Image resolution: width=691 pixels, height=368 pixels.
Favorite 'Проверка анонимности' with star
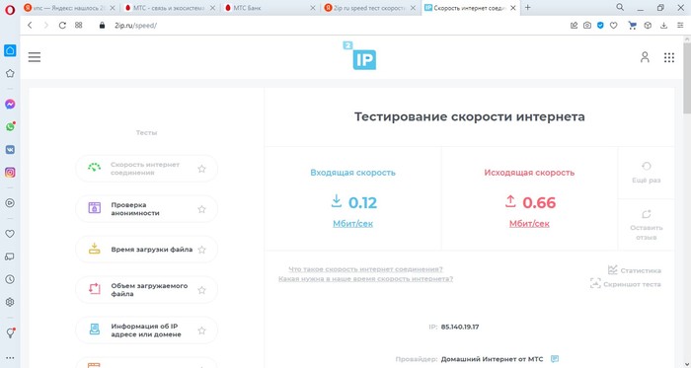pyautogui.click(x=201, y=209)
